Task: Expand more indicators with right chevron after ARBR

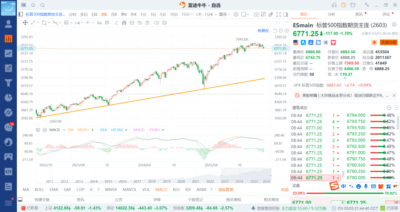Action: [x=211, y=189]
